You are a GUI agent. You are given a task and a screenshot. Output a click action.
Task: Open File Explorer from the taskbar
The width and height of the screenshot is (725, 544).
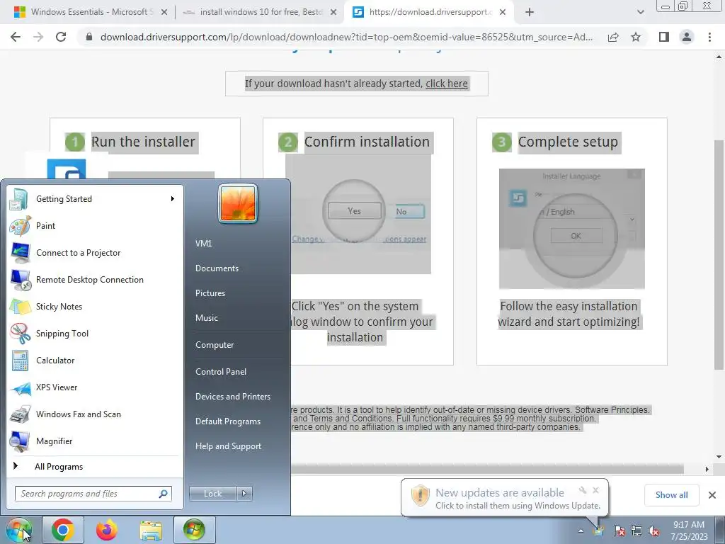coord(151,530)
